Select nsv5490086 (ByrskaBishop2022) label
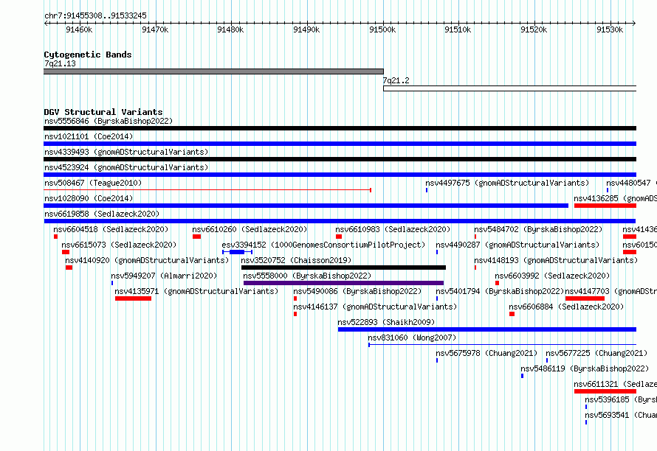 tap(357, 291)
